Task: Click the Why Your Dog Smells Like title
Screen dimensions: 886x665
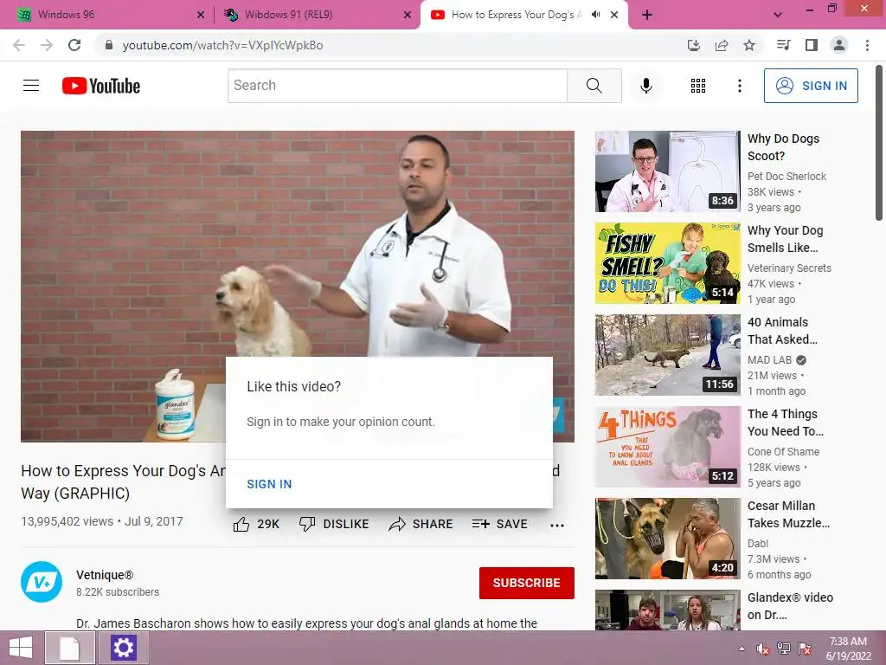Action: pos(785,239)
